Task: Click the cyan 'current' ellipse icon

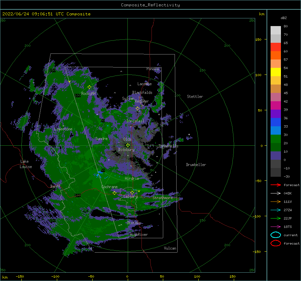Action: click(276, 235)
